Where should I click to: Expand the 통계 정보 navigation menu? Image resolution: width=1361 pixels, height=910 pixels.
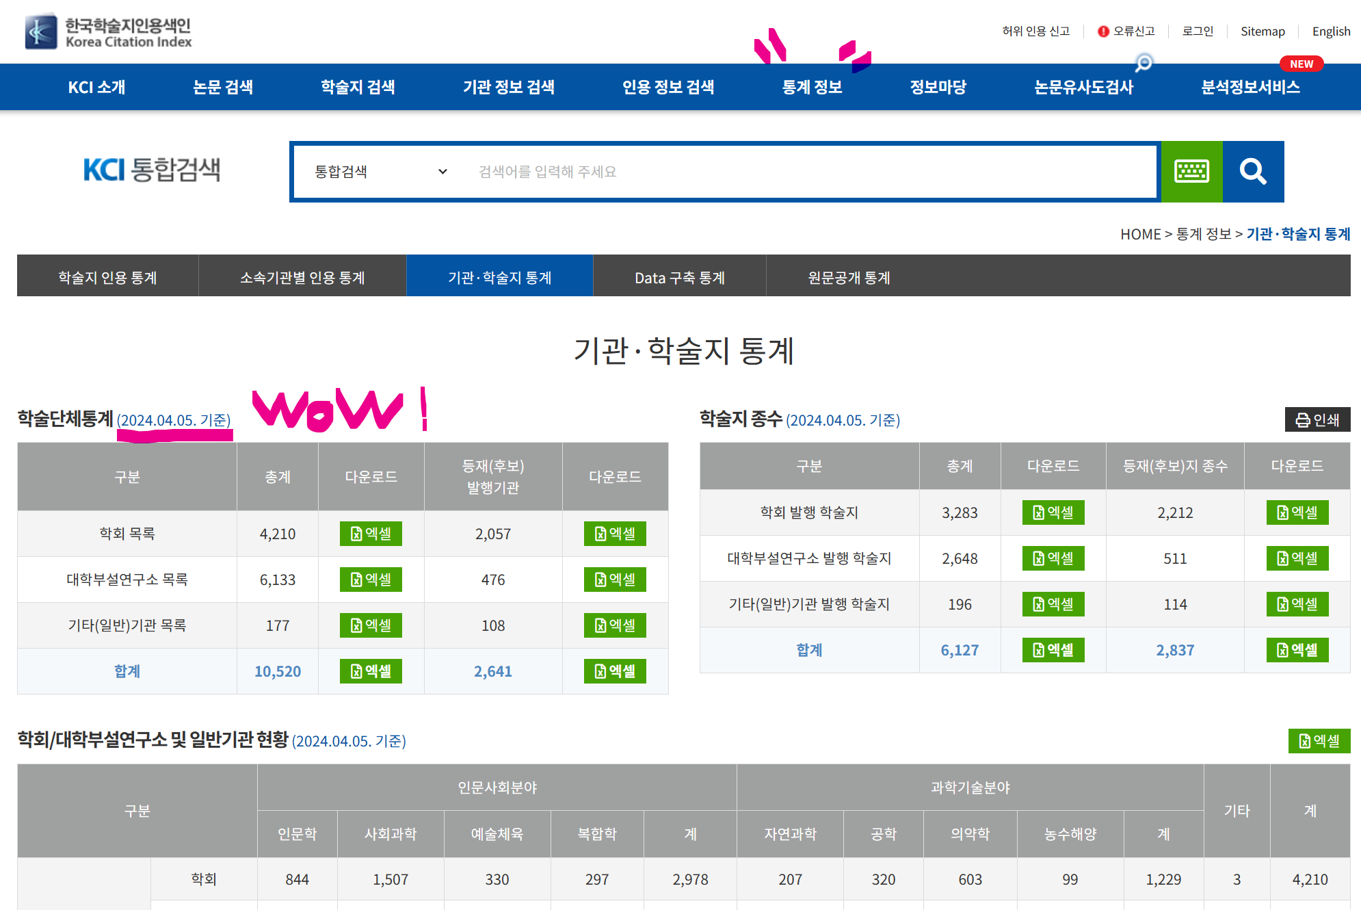tap(811, 86)
